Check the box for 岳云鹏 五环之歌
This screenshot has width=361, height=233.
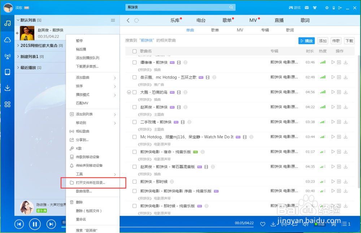(134, 77)
